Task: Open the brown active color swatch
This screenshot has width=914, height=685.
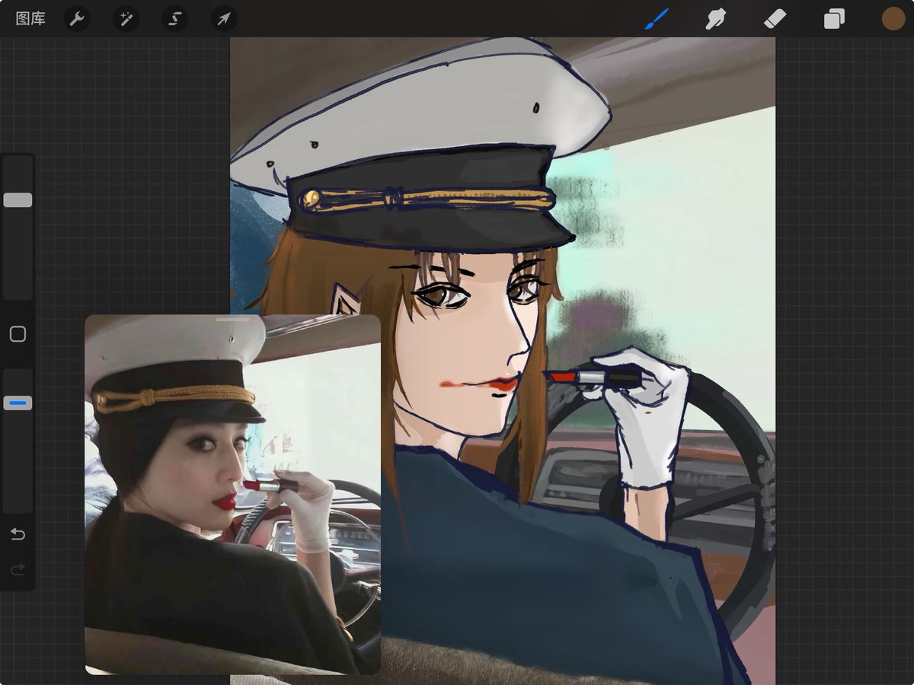Action: (893, 19)
